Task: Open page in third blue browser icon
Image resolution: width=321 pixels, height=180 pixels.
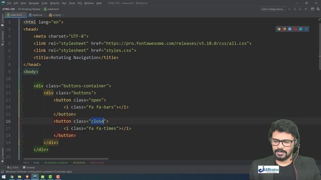Action: [x=290, y=29]
